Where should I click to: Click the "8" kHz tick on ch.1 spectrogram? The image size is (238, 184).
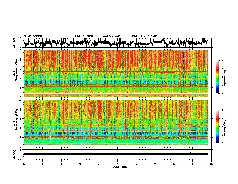click(x=21, y=60)
